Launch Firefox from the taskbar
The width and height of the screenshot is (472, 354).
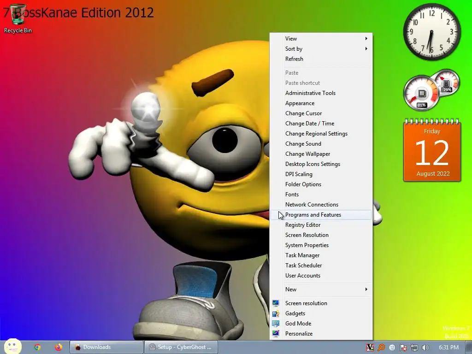[x=59, y=347]
